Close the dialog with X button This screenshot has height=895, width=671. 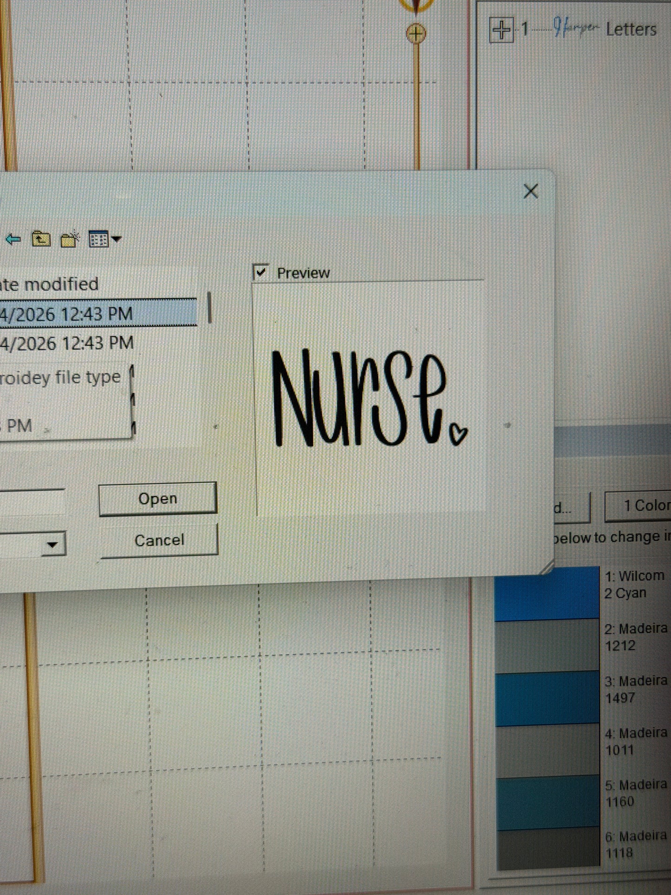tap(531, 191)
